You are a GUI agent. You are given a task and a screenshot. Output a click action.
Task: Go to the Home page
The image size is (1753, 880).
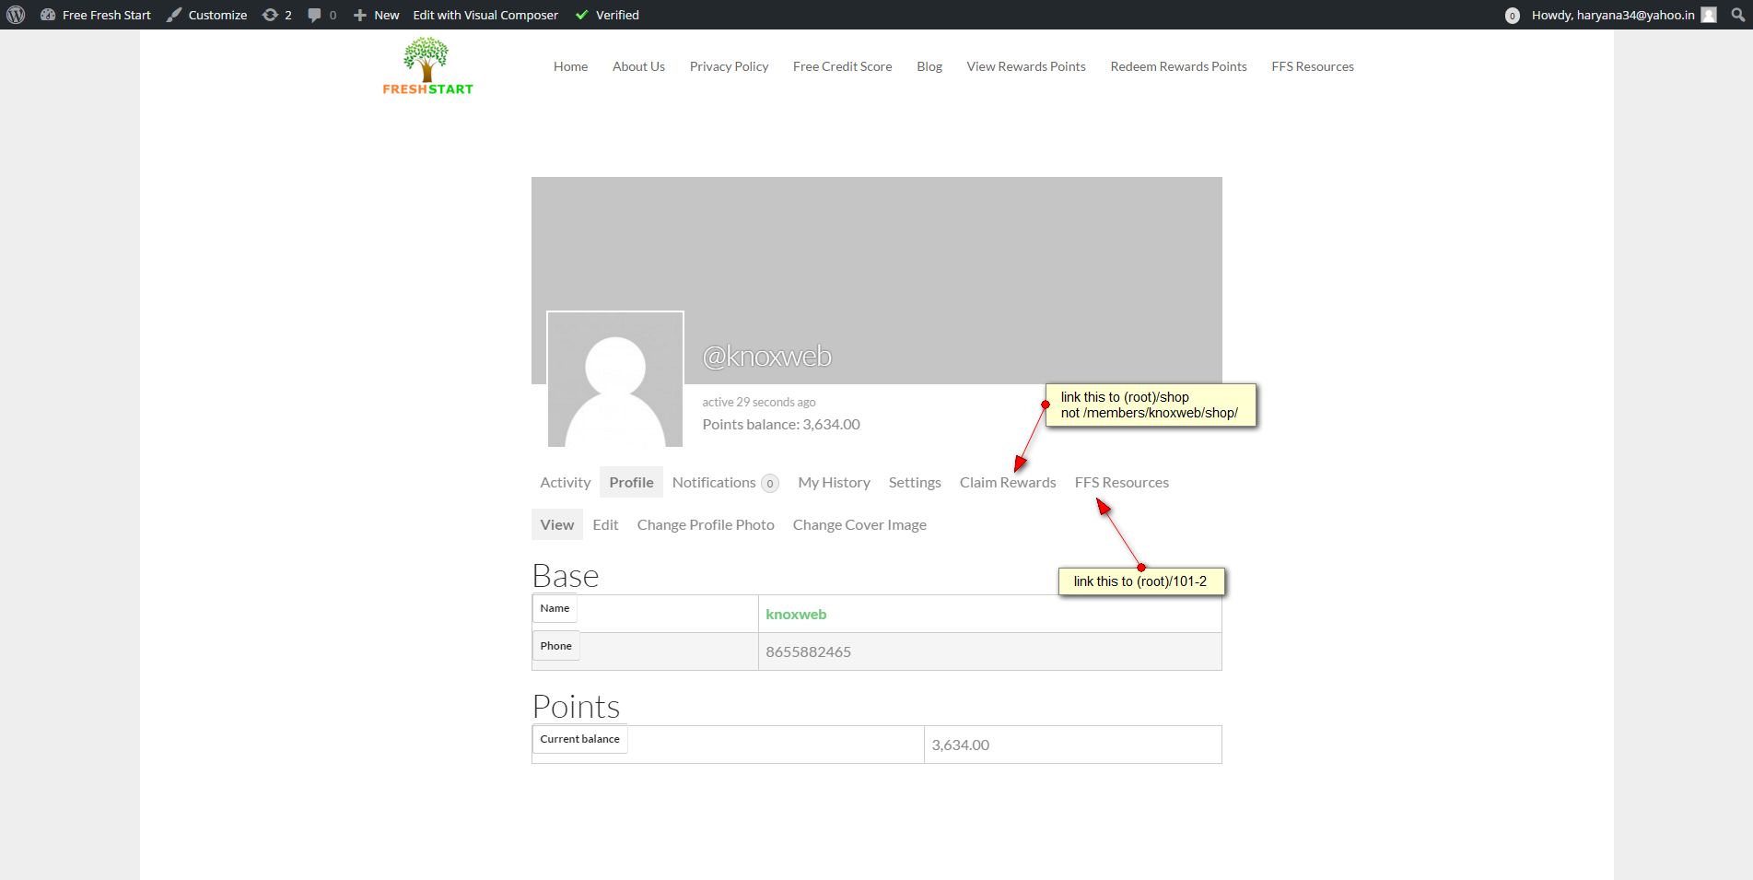[x=570, y=66]
